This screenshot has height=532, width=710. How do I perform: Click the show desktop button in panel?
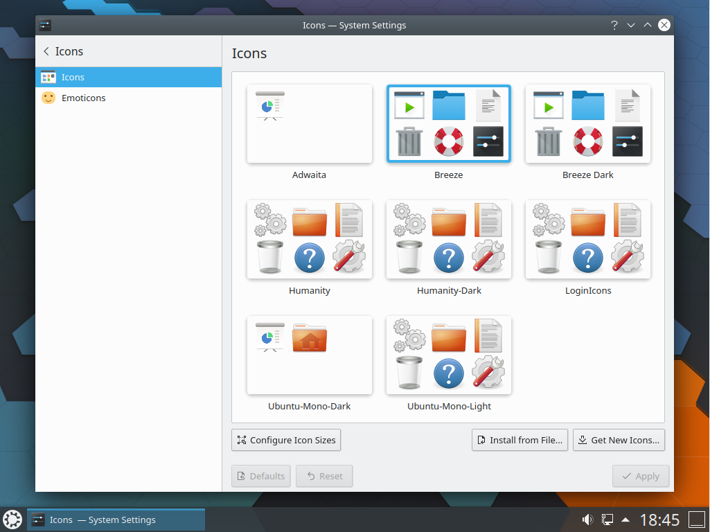pos(697,520)
